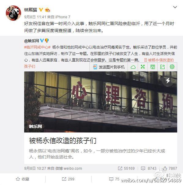Open the @触乐网 account link
The height and width of the screenshot is (185, 183).
pyautogui.click(x=32, y=41)
